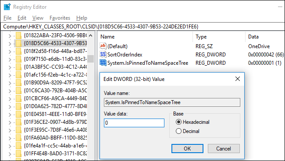Expand the {019f7150-e6db-11d0 key
This screenshot has height=161, width=285.
[10, 59]
